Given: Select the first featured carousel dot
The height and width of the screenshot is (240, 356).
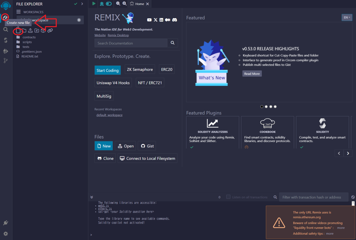Looking at the screenshot, I should coord(262,106).
